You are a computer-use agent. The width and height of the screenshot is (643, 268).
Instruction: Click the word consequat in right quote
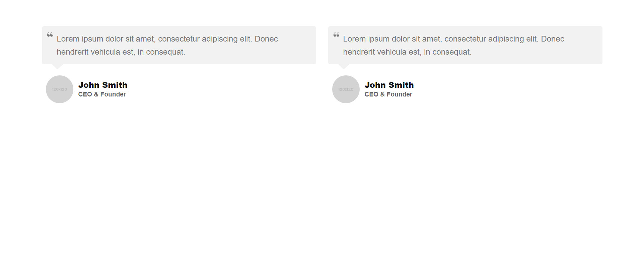pos(451,52)
